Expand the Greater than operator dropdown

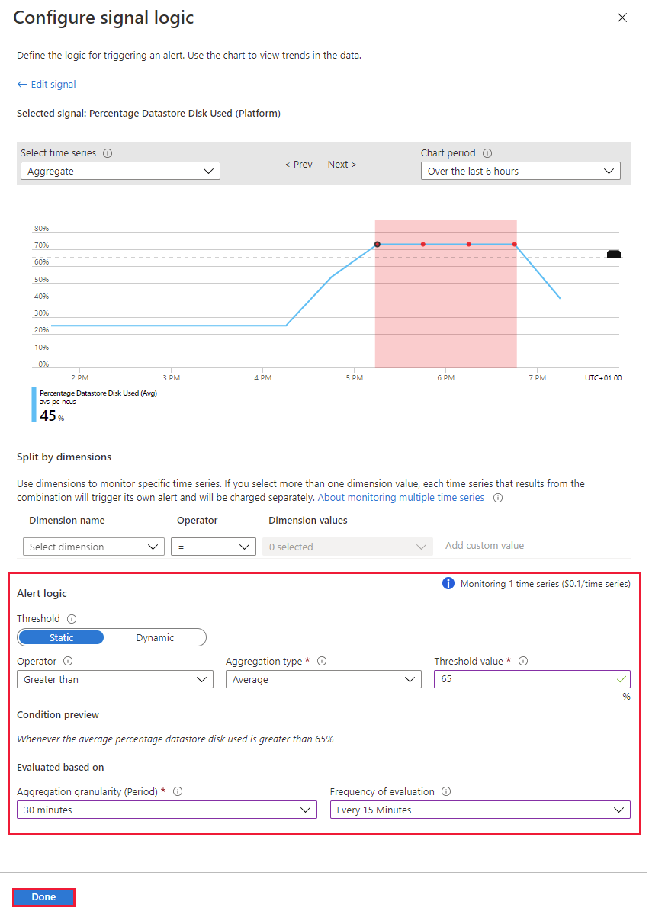[x=114, y=678]
